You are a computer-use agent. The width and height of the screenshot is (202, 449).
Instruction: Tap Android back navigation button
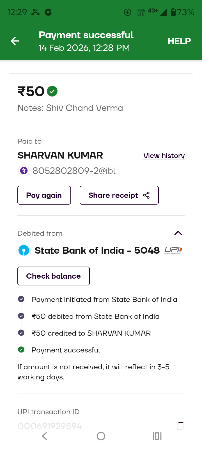[x=44, y=436]
